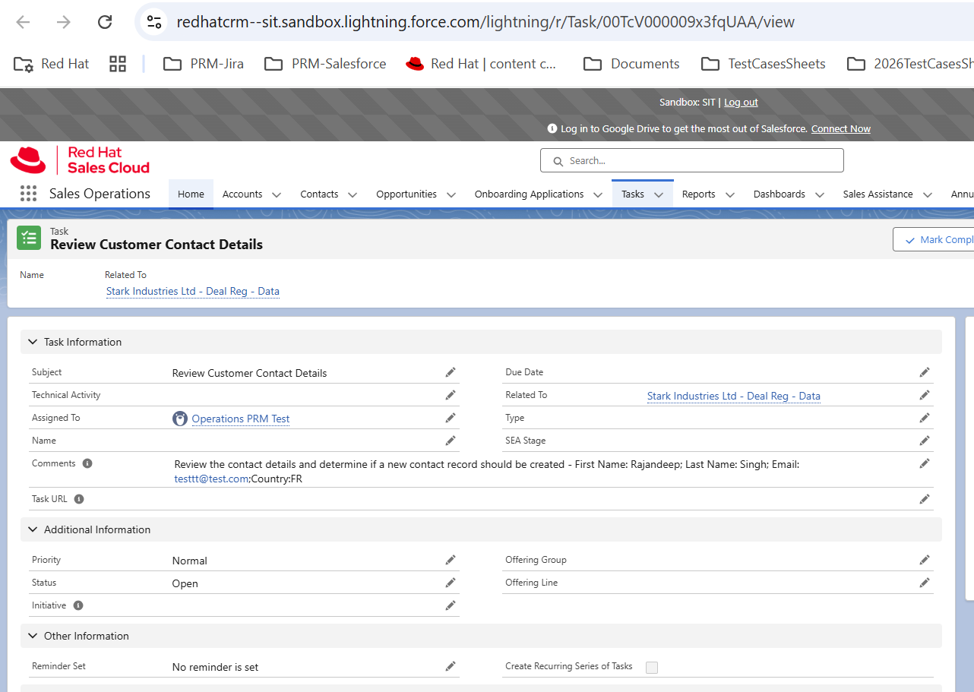Open the Operations PRM Test user link
The width and height of the screenshot is (974, 692).
[x=241, y=419]
